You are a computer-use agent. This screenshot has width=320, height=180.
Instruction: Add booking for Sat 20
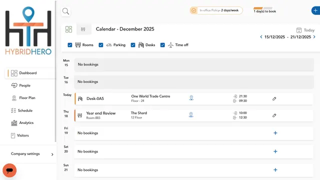(275, 151)
